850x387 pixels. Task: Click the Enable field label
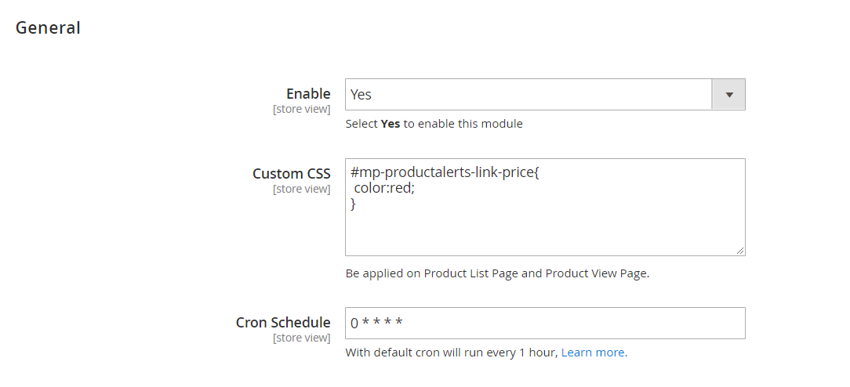pos(308,94)
